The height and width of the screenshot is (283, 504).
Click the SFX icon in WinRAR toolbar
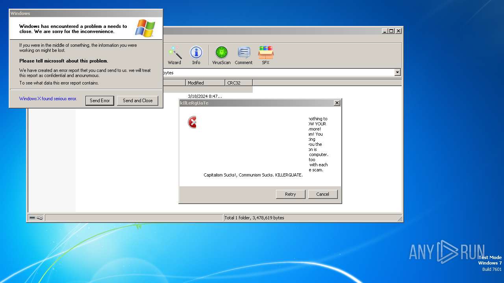point(266,55)
